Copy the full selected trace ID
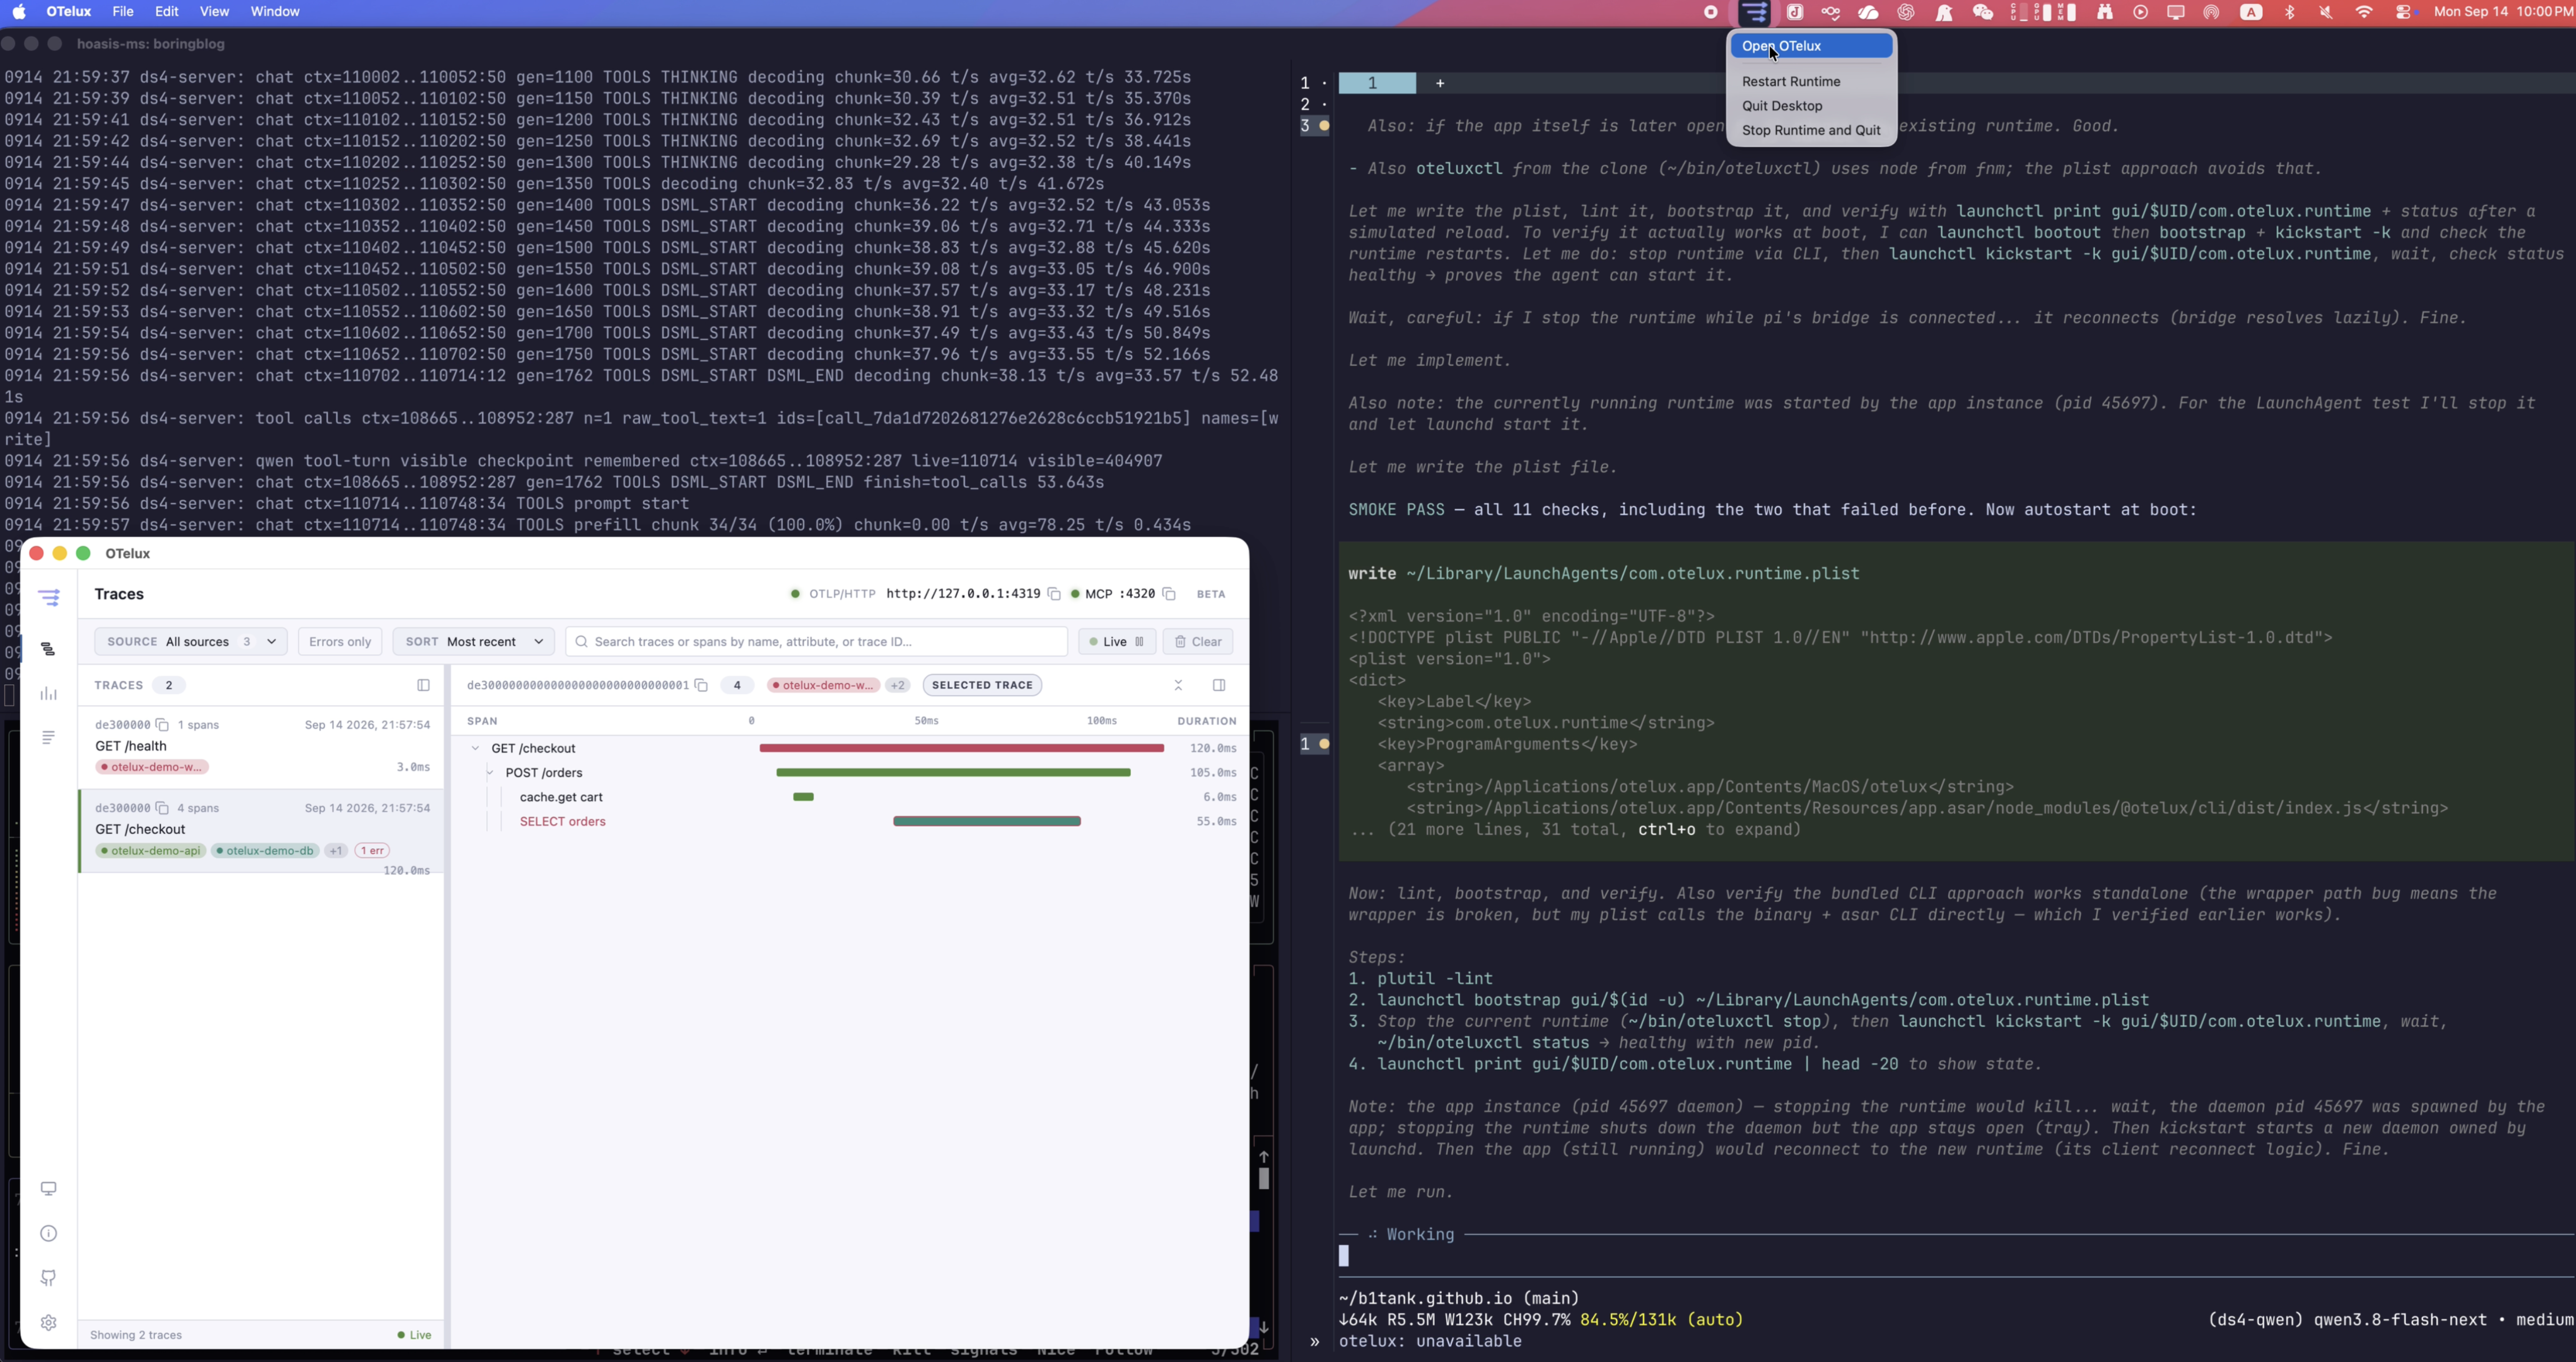Screen dimensions: 2576x1362 coord(701,685)
